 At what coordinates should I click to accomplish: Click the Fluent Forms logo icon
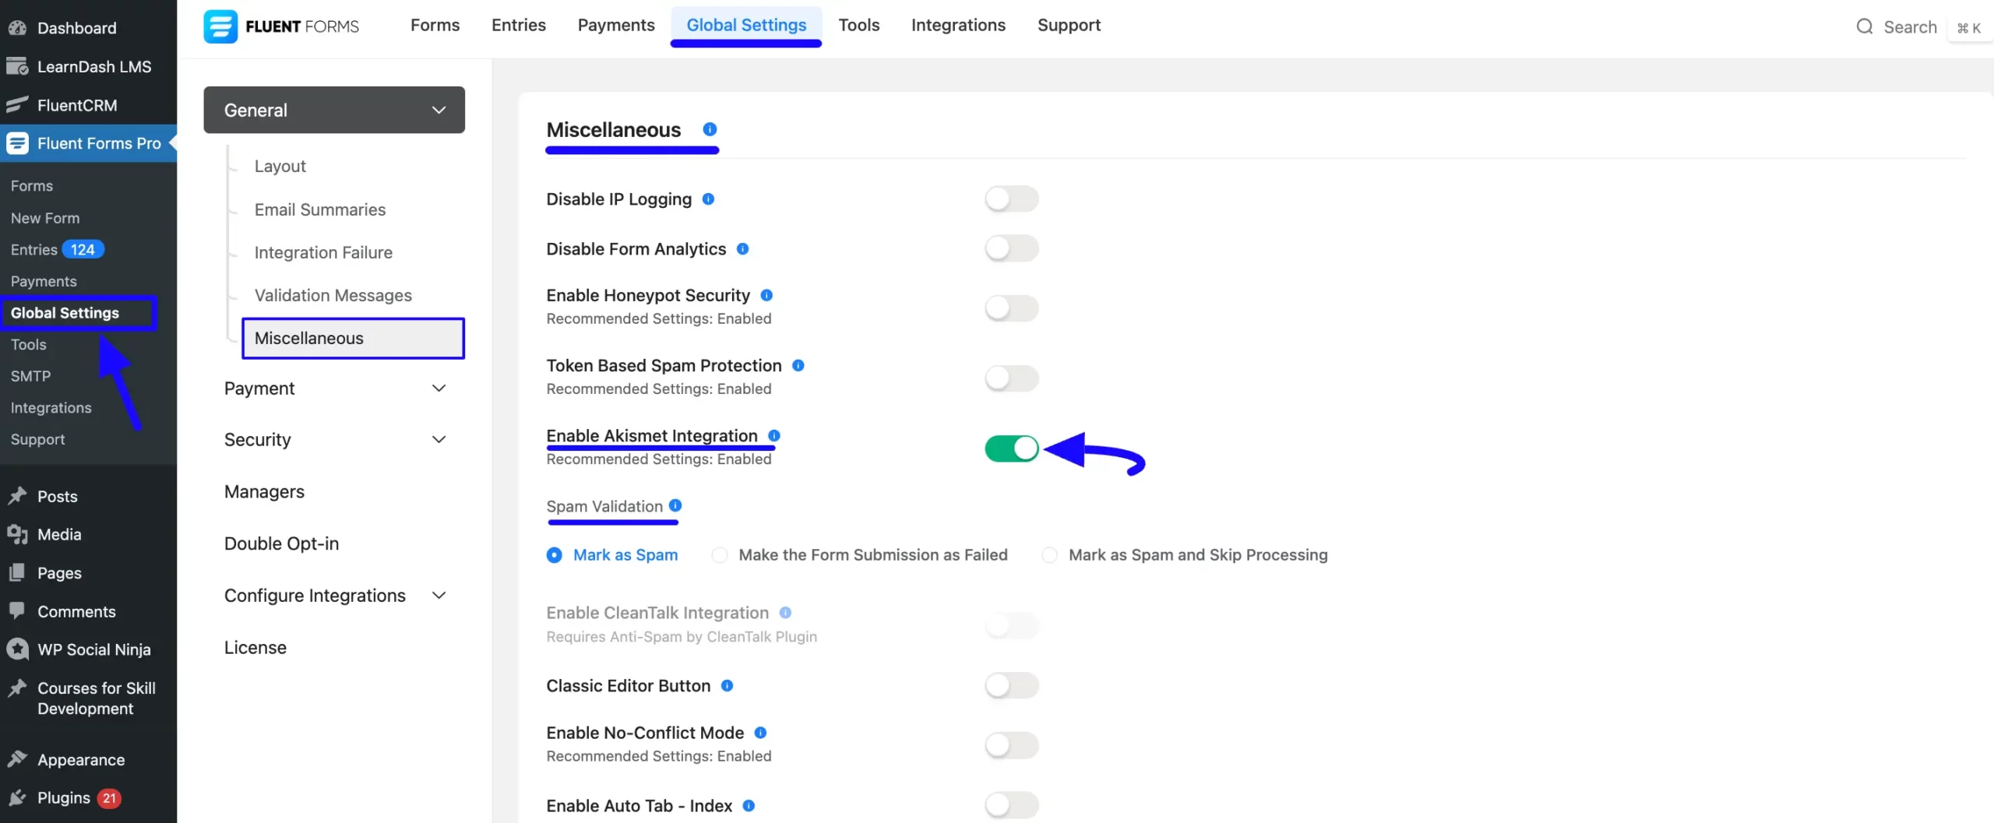click(220, 26)
